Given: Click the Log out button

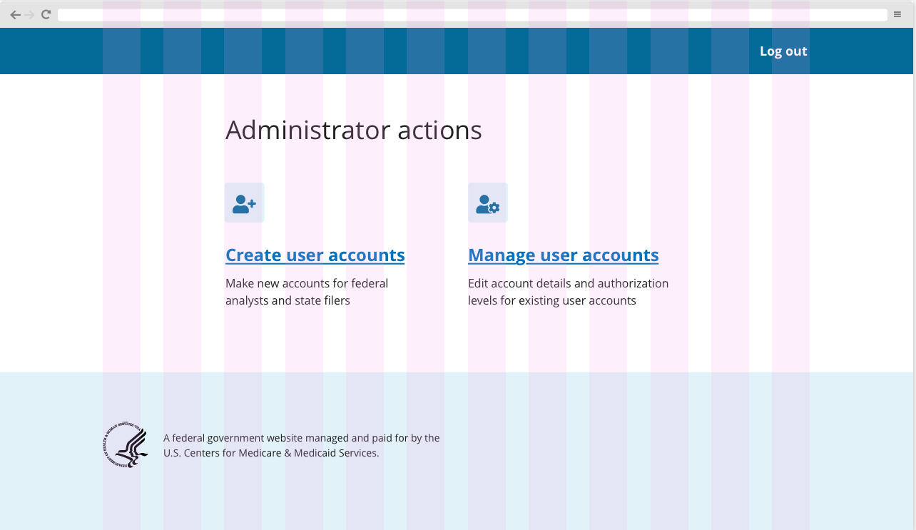Looking at the screenshot, I should 783,51.
